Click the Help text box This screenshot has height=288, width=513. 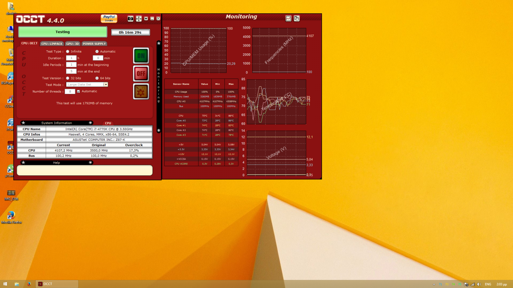click(x=85, y=170)
